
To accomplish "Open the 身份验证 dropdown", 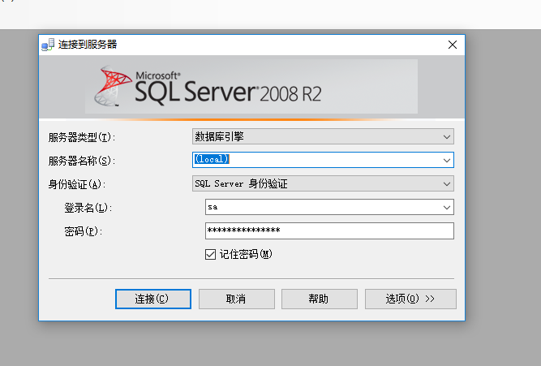I will (323, 183).
